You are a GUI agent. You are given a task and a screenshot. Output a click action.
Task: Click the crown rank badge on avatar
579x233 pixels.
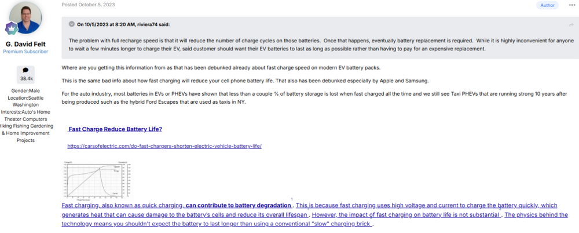point(10,28)
